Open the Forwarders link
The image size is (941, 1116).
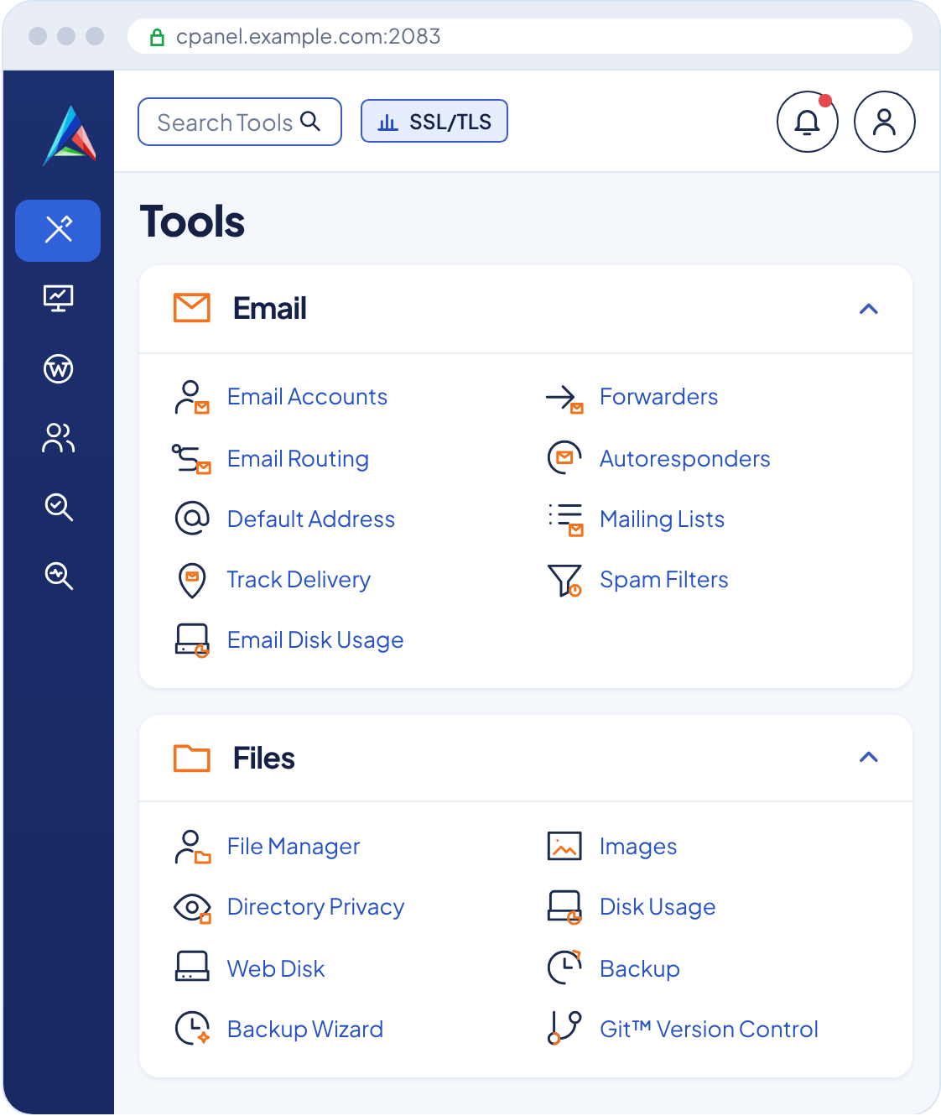pyautogui.click(x=659, y=397)
